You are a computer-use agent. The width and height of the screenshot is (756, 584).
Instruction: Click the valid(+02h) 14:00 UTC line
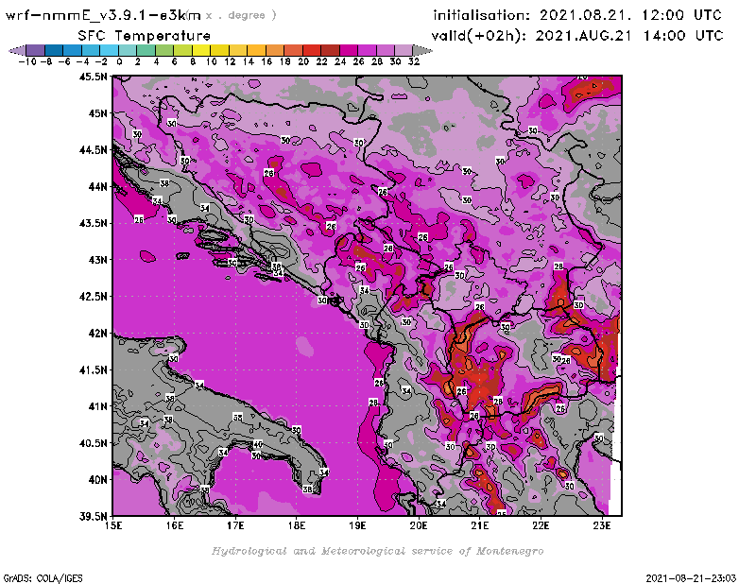coord(577,35)
